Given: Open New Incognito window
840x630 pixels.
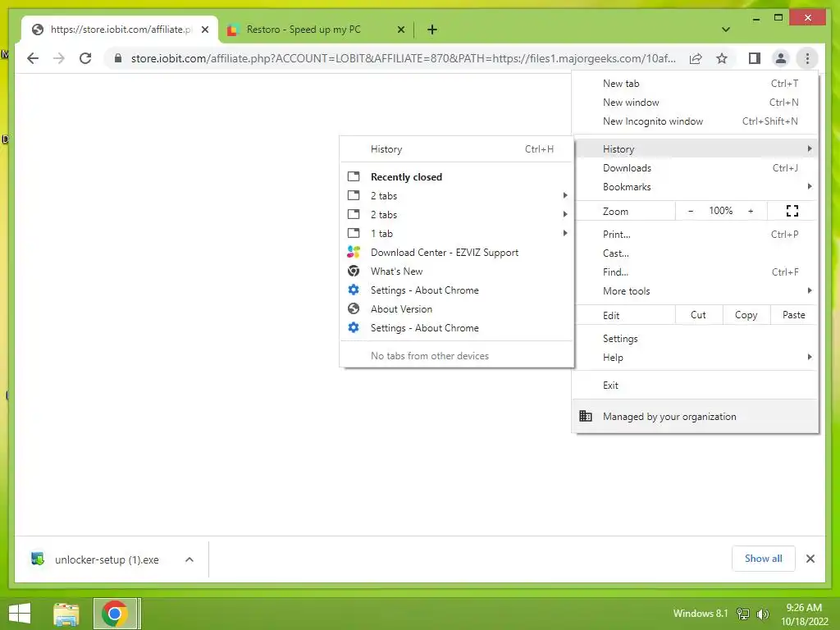Looking at the screenshot, I should 696,121.
